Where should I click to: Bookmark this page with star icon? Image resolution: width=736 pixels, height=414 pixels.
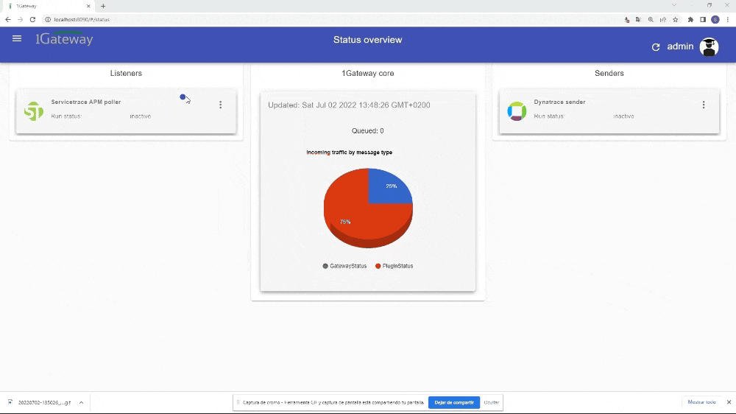coord(675,19)
